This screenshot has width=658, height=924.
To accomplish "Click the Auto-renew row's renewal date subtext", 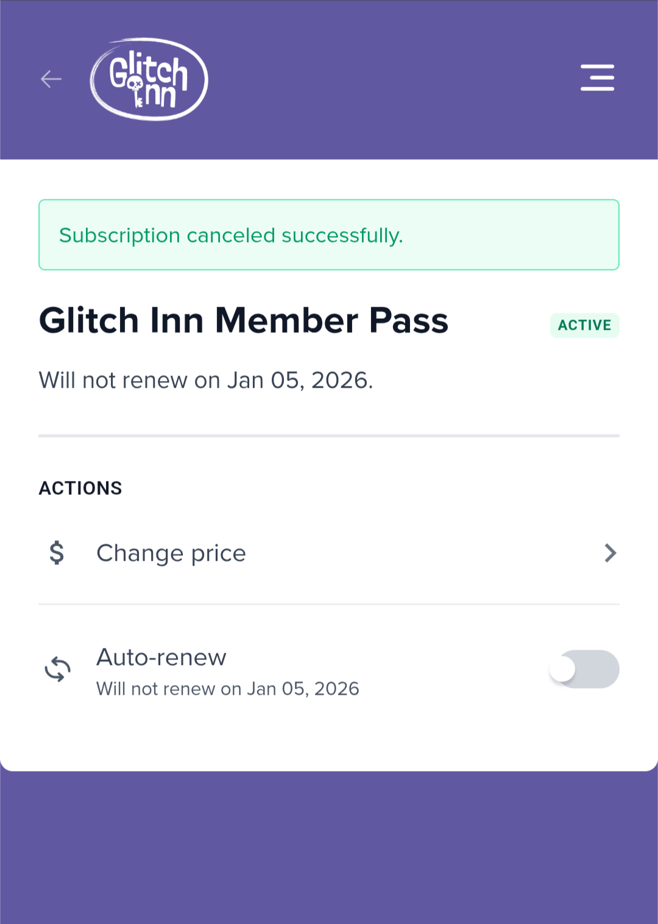I will [228, 689].
